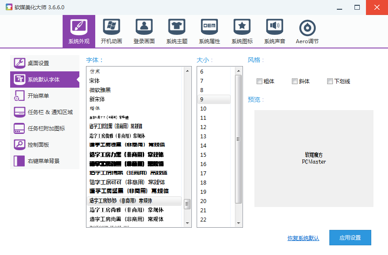Click the size list's up scroll arrow
The image size is (388, 255).
tap(239, 70)
